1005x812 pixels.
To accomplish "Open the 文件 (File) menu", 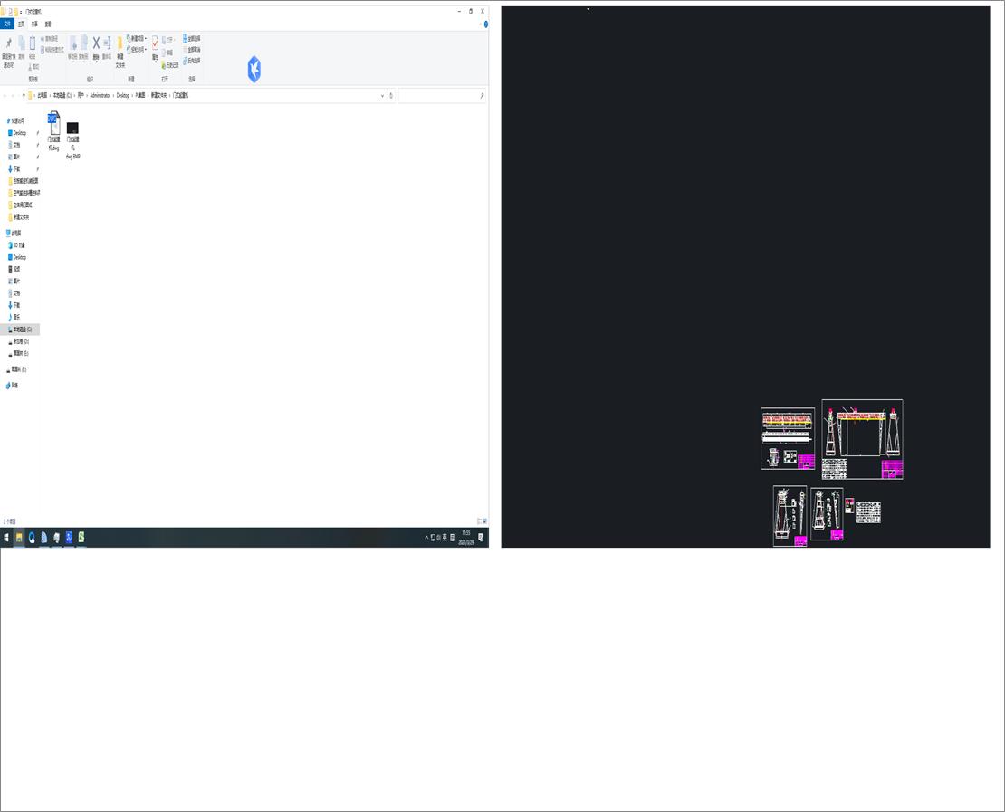I will point(7,24).
